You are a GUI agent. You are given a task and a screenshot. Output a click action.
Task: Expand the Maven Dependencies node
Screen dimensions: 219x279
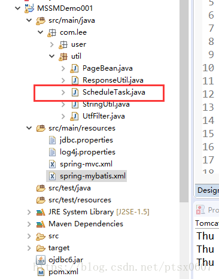point(29,224)
